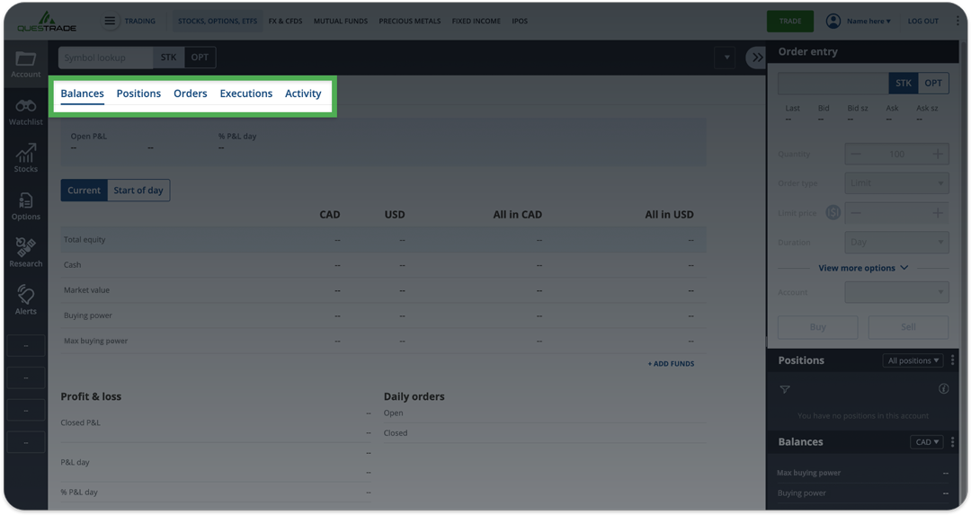The image size is (971, 515).
Task: Open the Stocks chart icon
Action: point(25,158)
